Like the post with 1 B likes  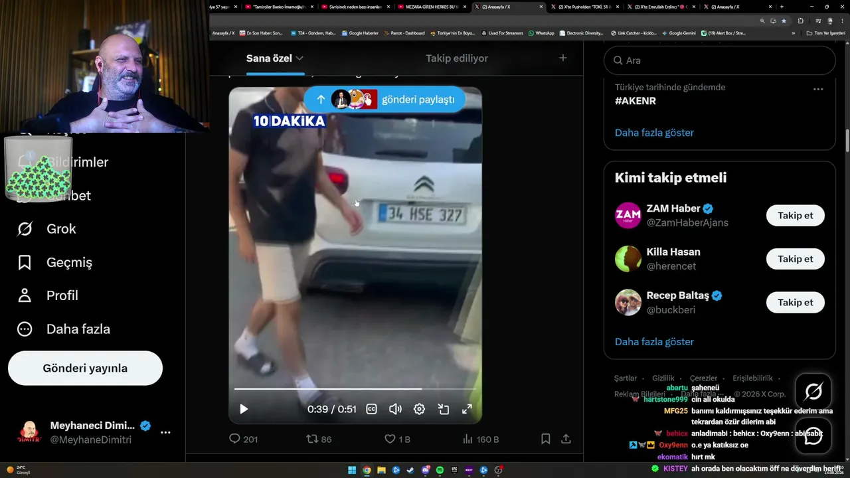pos(398,439)
